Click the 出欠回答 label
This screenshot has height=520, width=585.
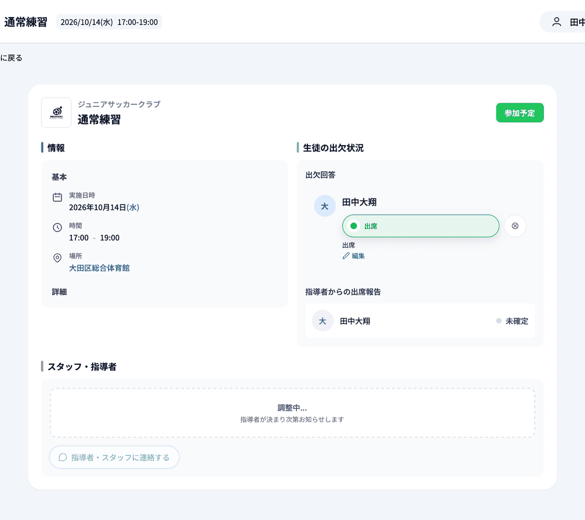point(321,174)
